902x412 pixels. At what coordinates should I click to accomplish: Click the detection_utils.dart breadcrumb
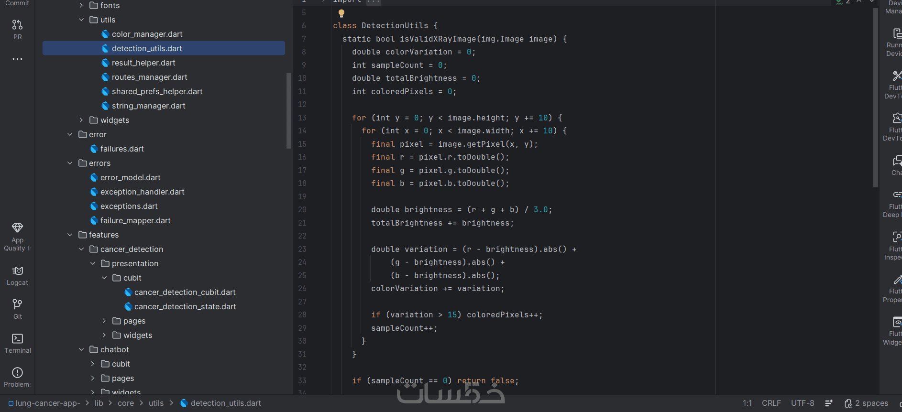point(220,403)
